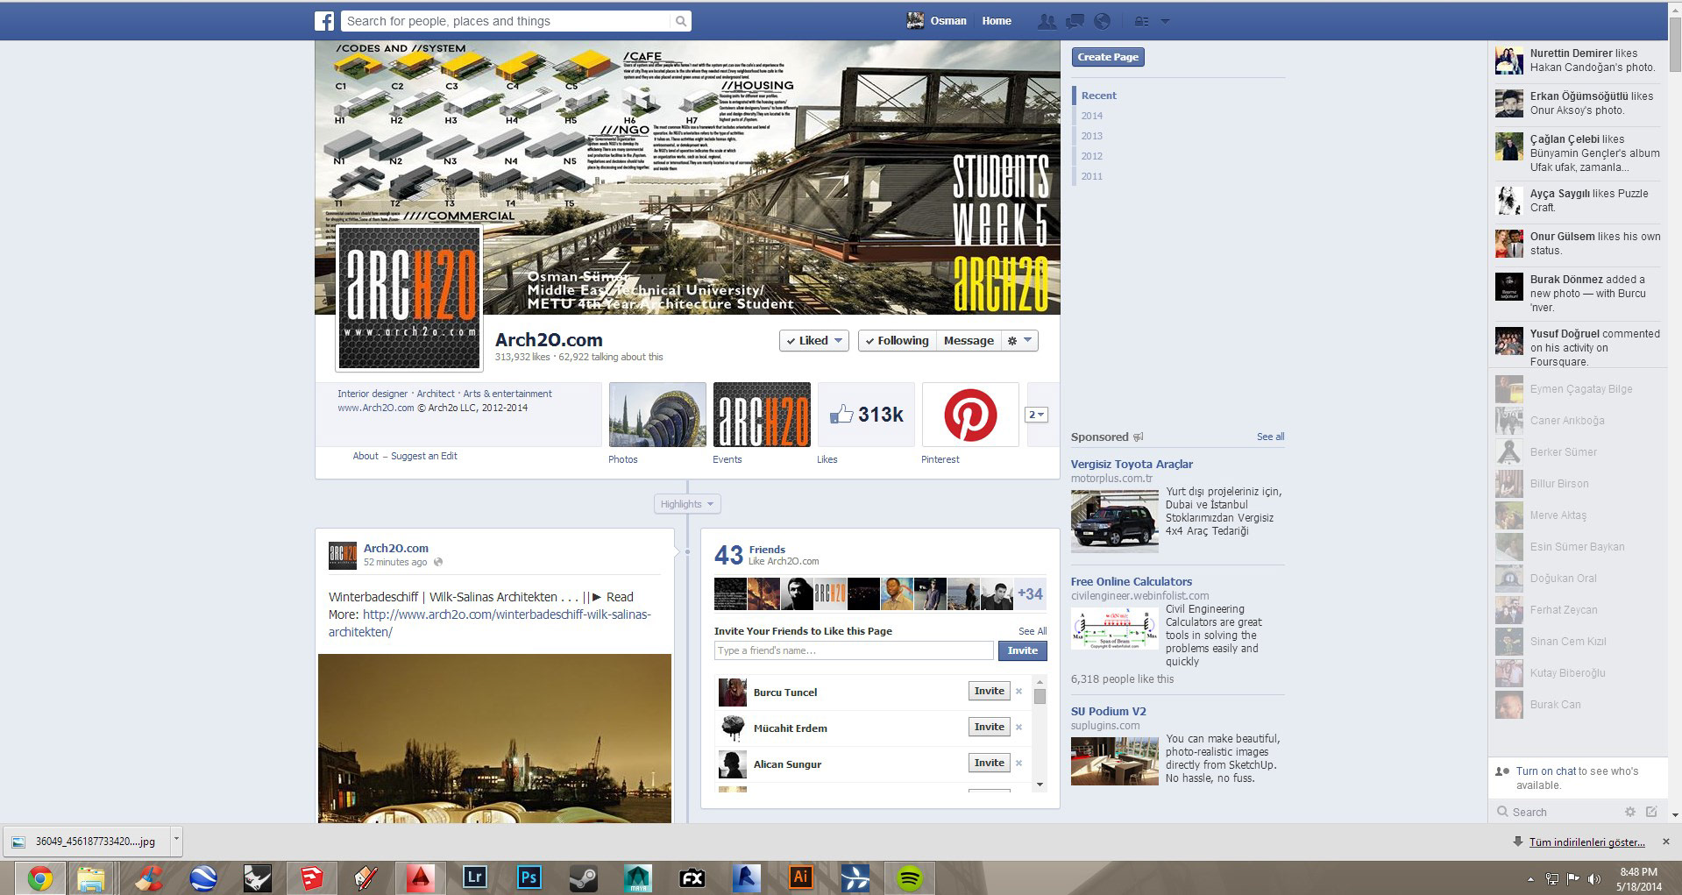1682x895 pixels.
Task: Close the downloads bar
Action: coord(1666,842)
